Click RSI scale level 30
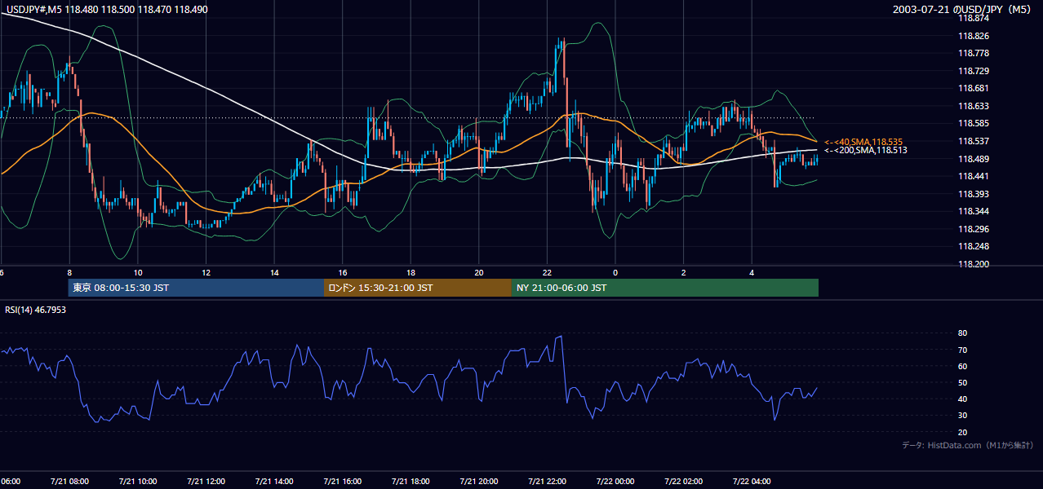 click(962, 415)
